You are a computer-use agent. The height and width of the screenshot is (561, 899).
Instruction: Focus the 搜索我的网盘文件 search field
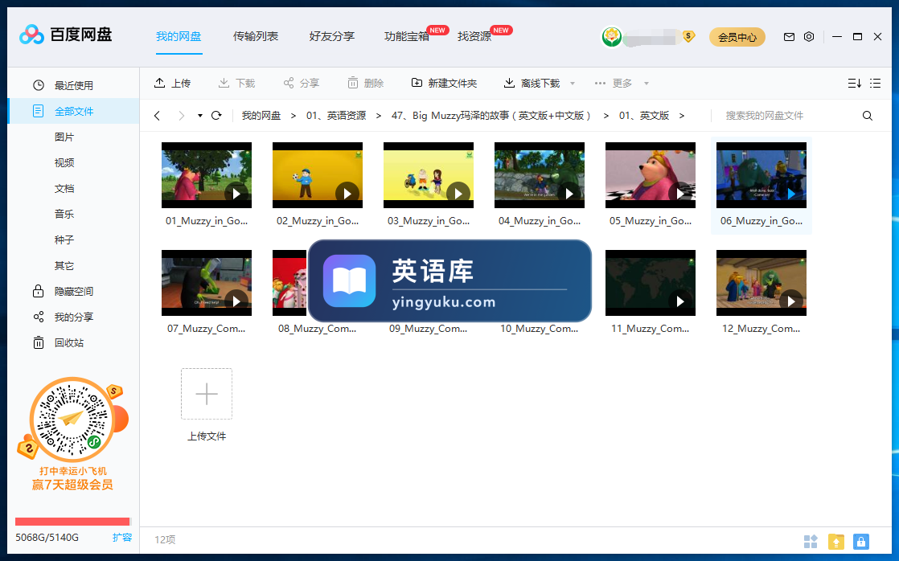point(786,116)
